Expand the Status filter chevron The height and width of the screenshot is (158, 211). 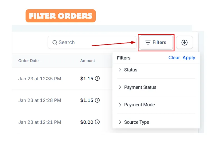click(x=120, y=70)
